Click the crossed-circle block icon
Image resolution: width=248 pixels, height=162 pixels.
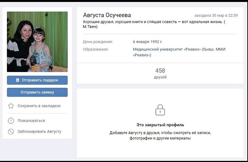pos(11,131)
